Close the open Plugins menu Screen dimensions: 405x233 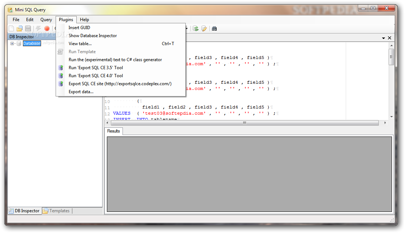click(x=66, y=20)
